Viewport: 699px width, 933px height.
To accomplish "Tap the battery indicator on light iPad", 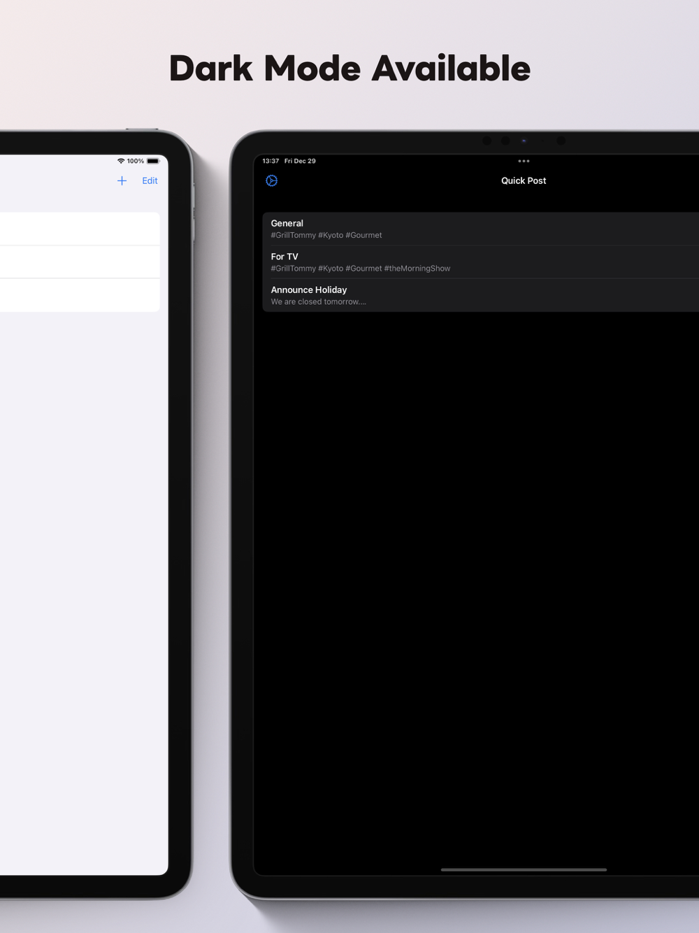I will pyautogui.click(x=153, y=161).
